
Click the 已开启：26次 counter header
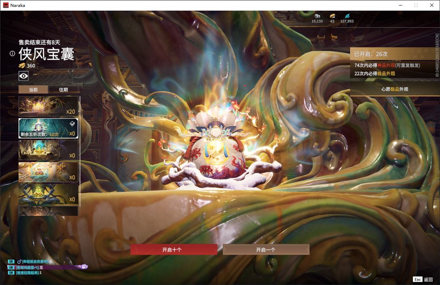394,54
